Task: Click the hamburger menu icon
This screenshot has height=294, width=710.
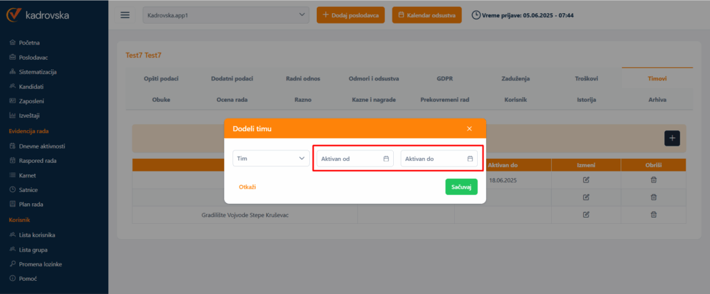Action: point(125,15)
